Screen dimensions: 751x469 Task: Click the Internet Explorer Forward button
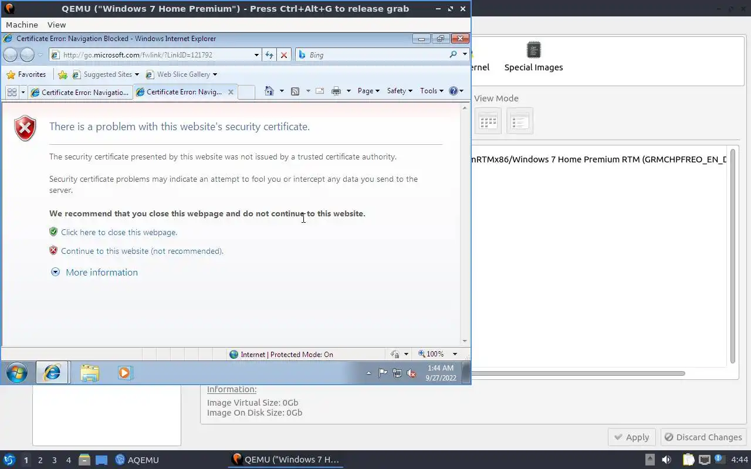coord(27,55)
